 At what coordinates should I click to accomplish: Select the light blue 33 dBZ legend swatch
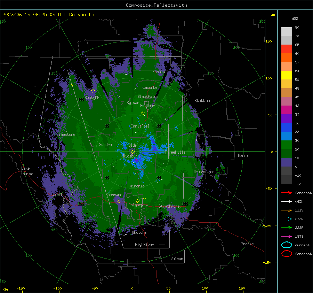(x=287, y=136)
